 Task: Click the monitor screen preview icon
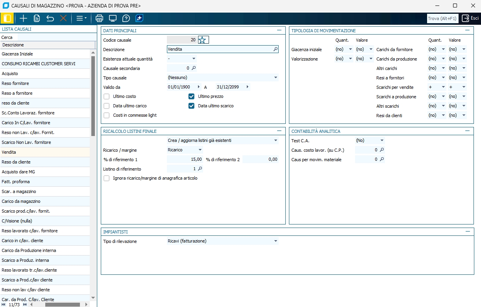[113, 18]
